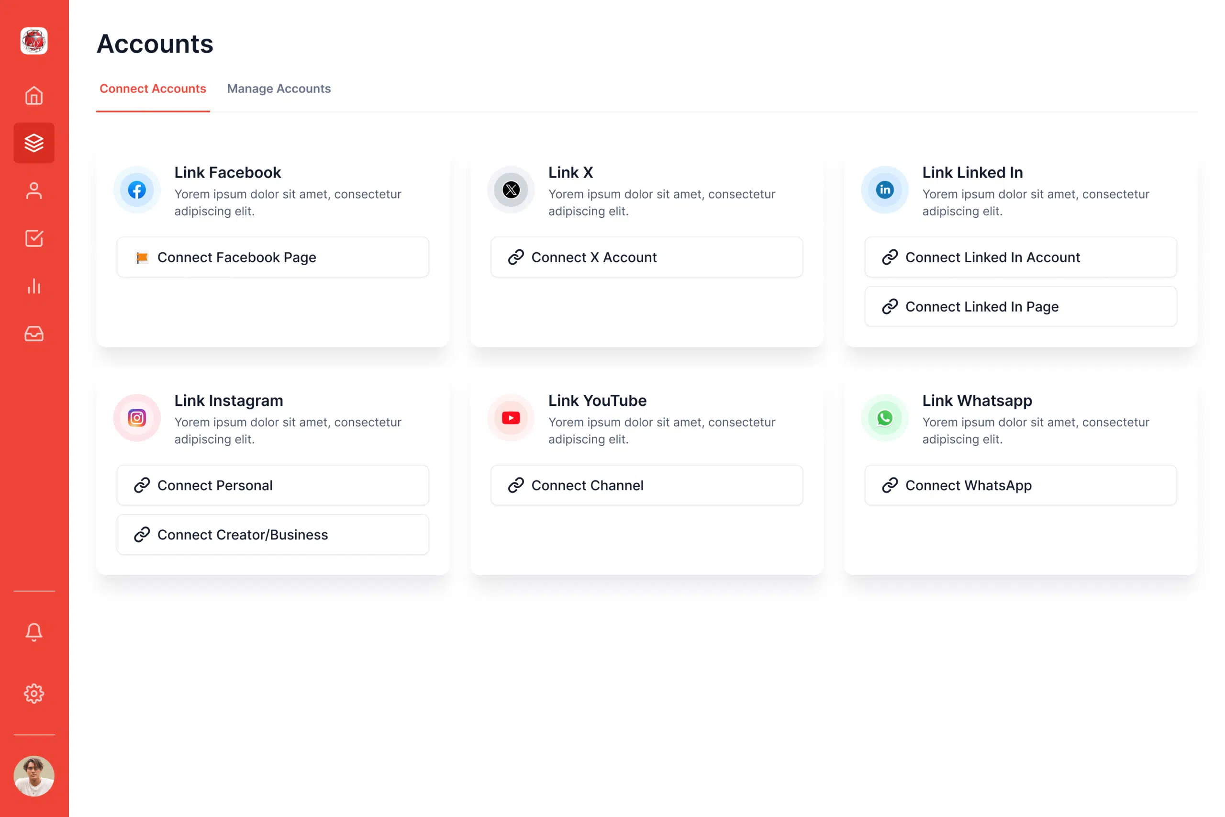Click Connect Linked In Page
The height and width of the screenshot is (817, 1225).
[1020, 307]
